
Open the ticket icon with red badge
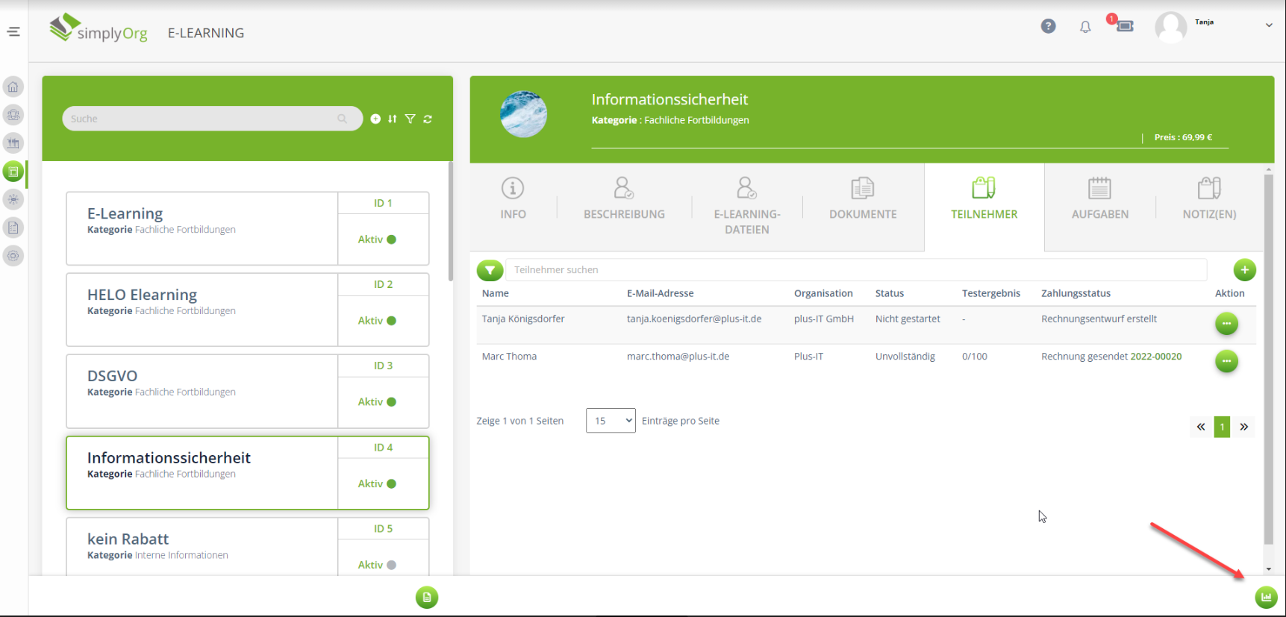[x=1124, y=26]
